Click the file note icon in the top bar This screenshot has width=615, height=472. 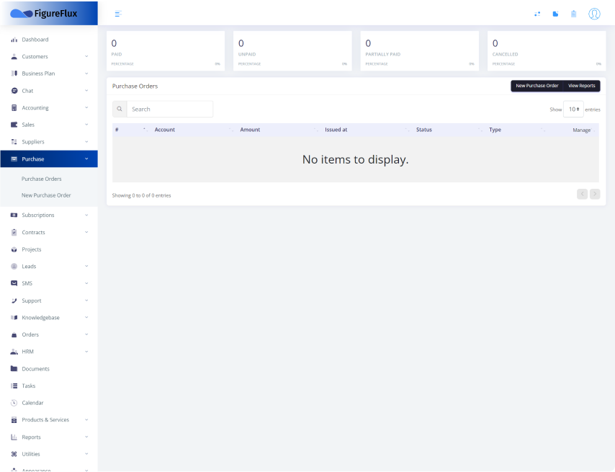pos(555,14)
